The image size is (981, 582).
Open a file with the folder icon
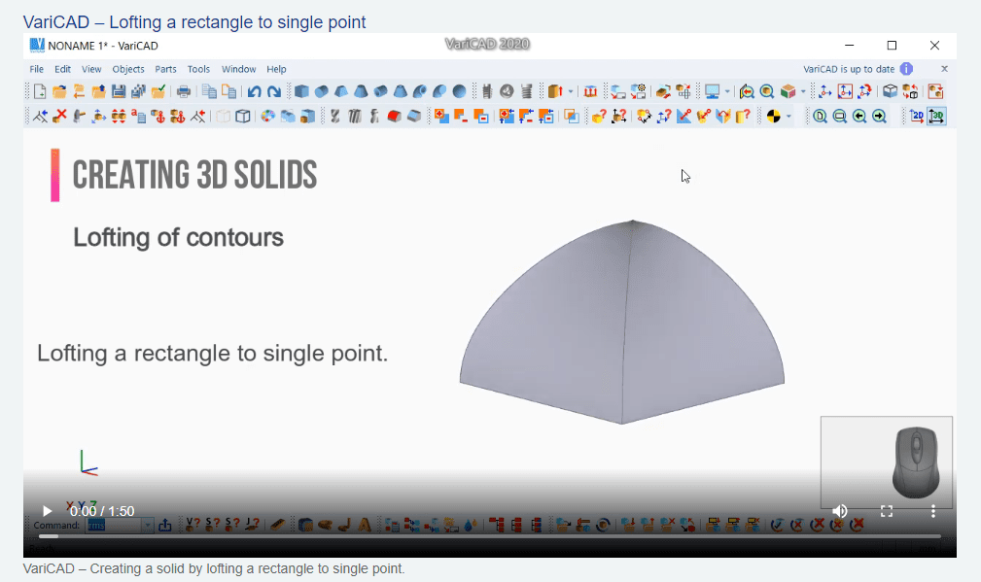point(59,92)
